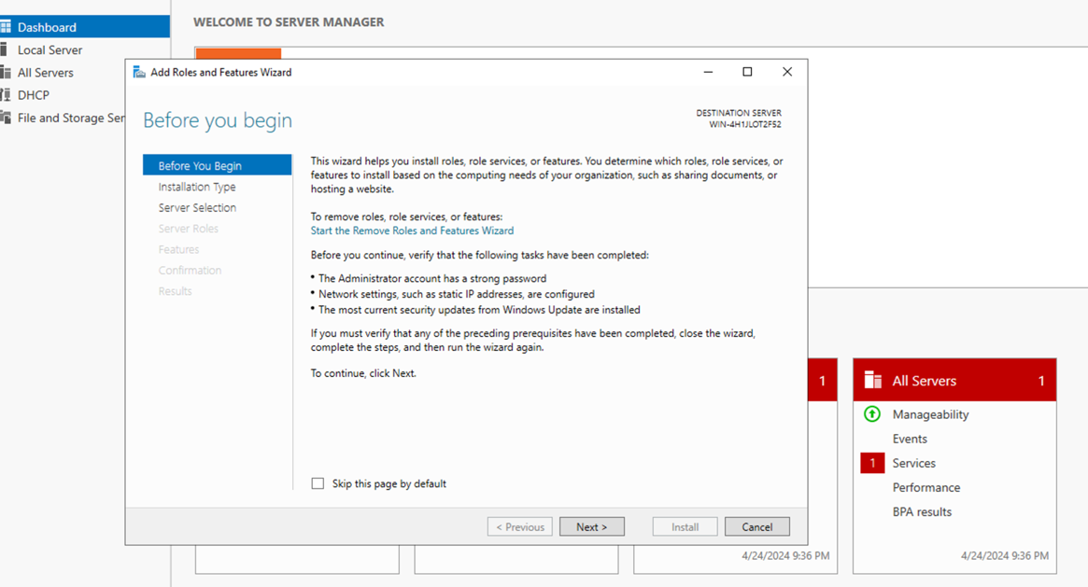1088x587 pixels.
Task: Minimize the Add Roles and Features Wizard
Action: 709,72
